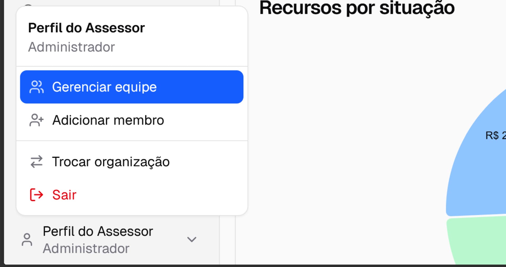
Task: Click the user profile icon next to Perfil do Assessor
Action: coord(27,239)
